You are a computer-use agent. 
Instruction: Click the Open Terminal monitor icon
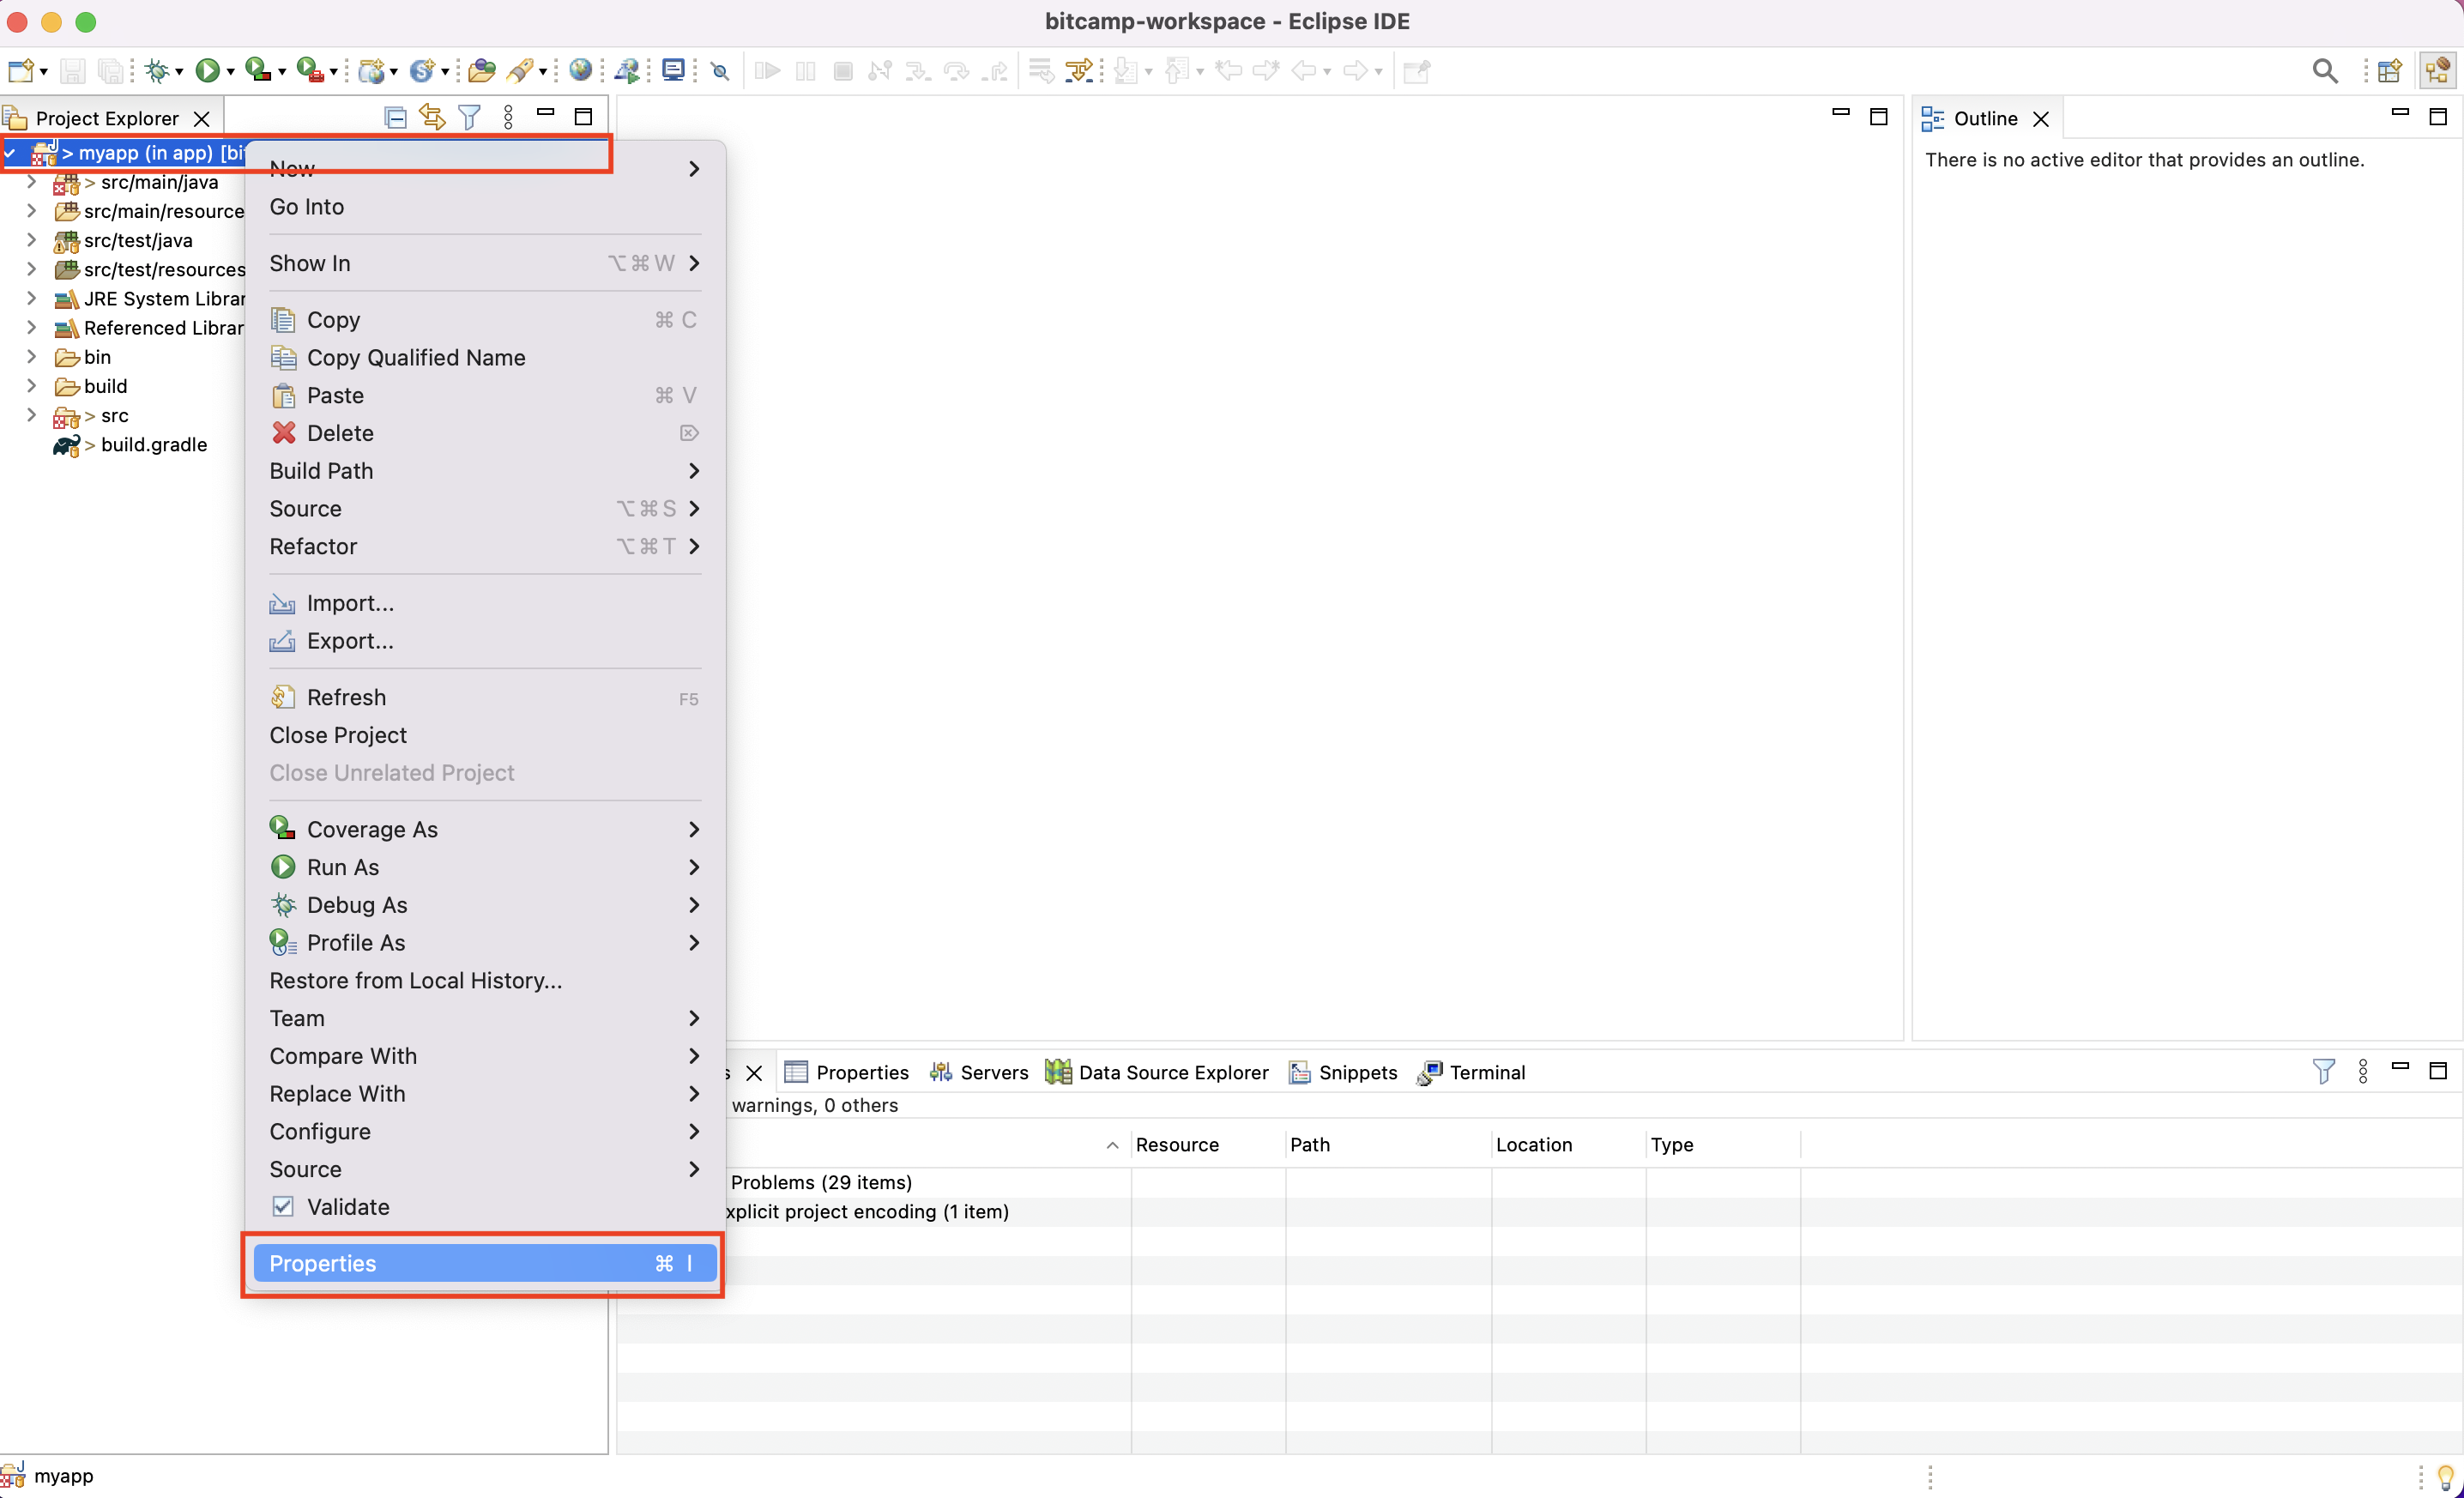(673, 70)
